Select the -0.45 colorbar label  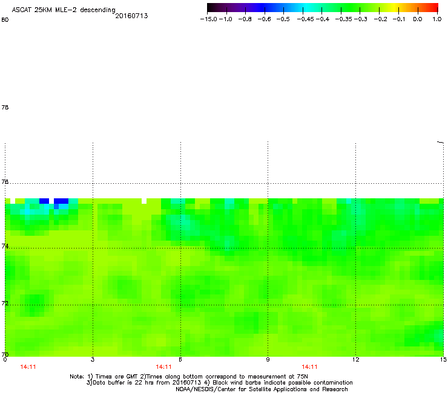(x=306, y=19)
